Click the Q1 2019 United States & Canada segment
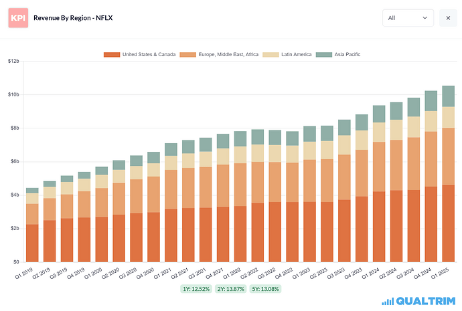 [32, 243]
